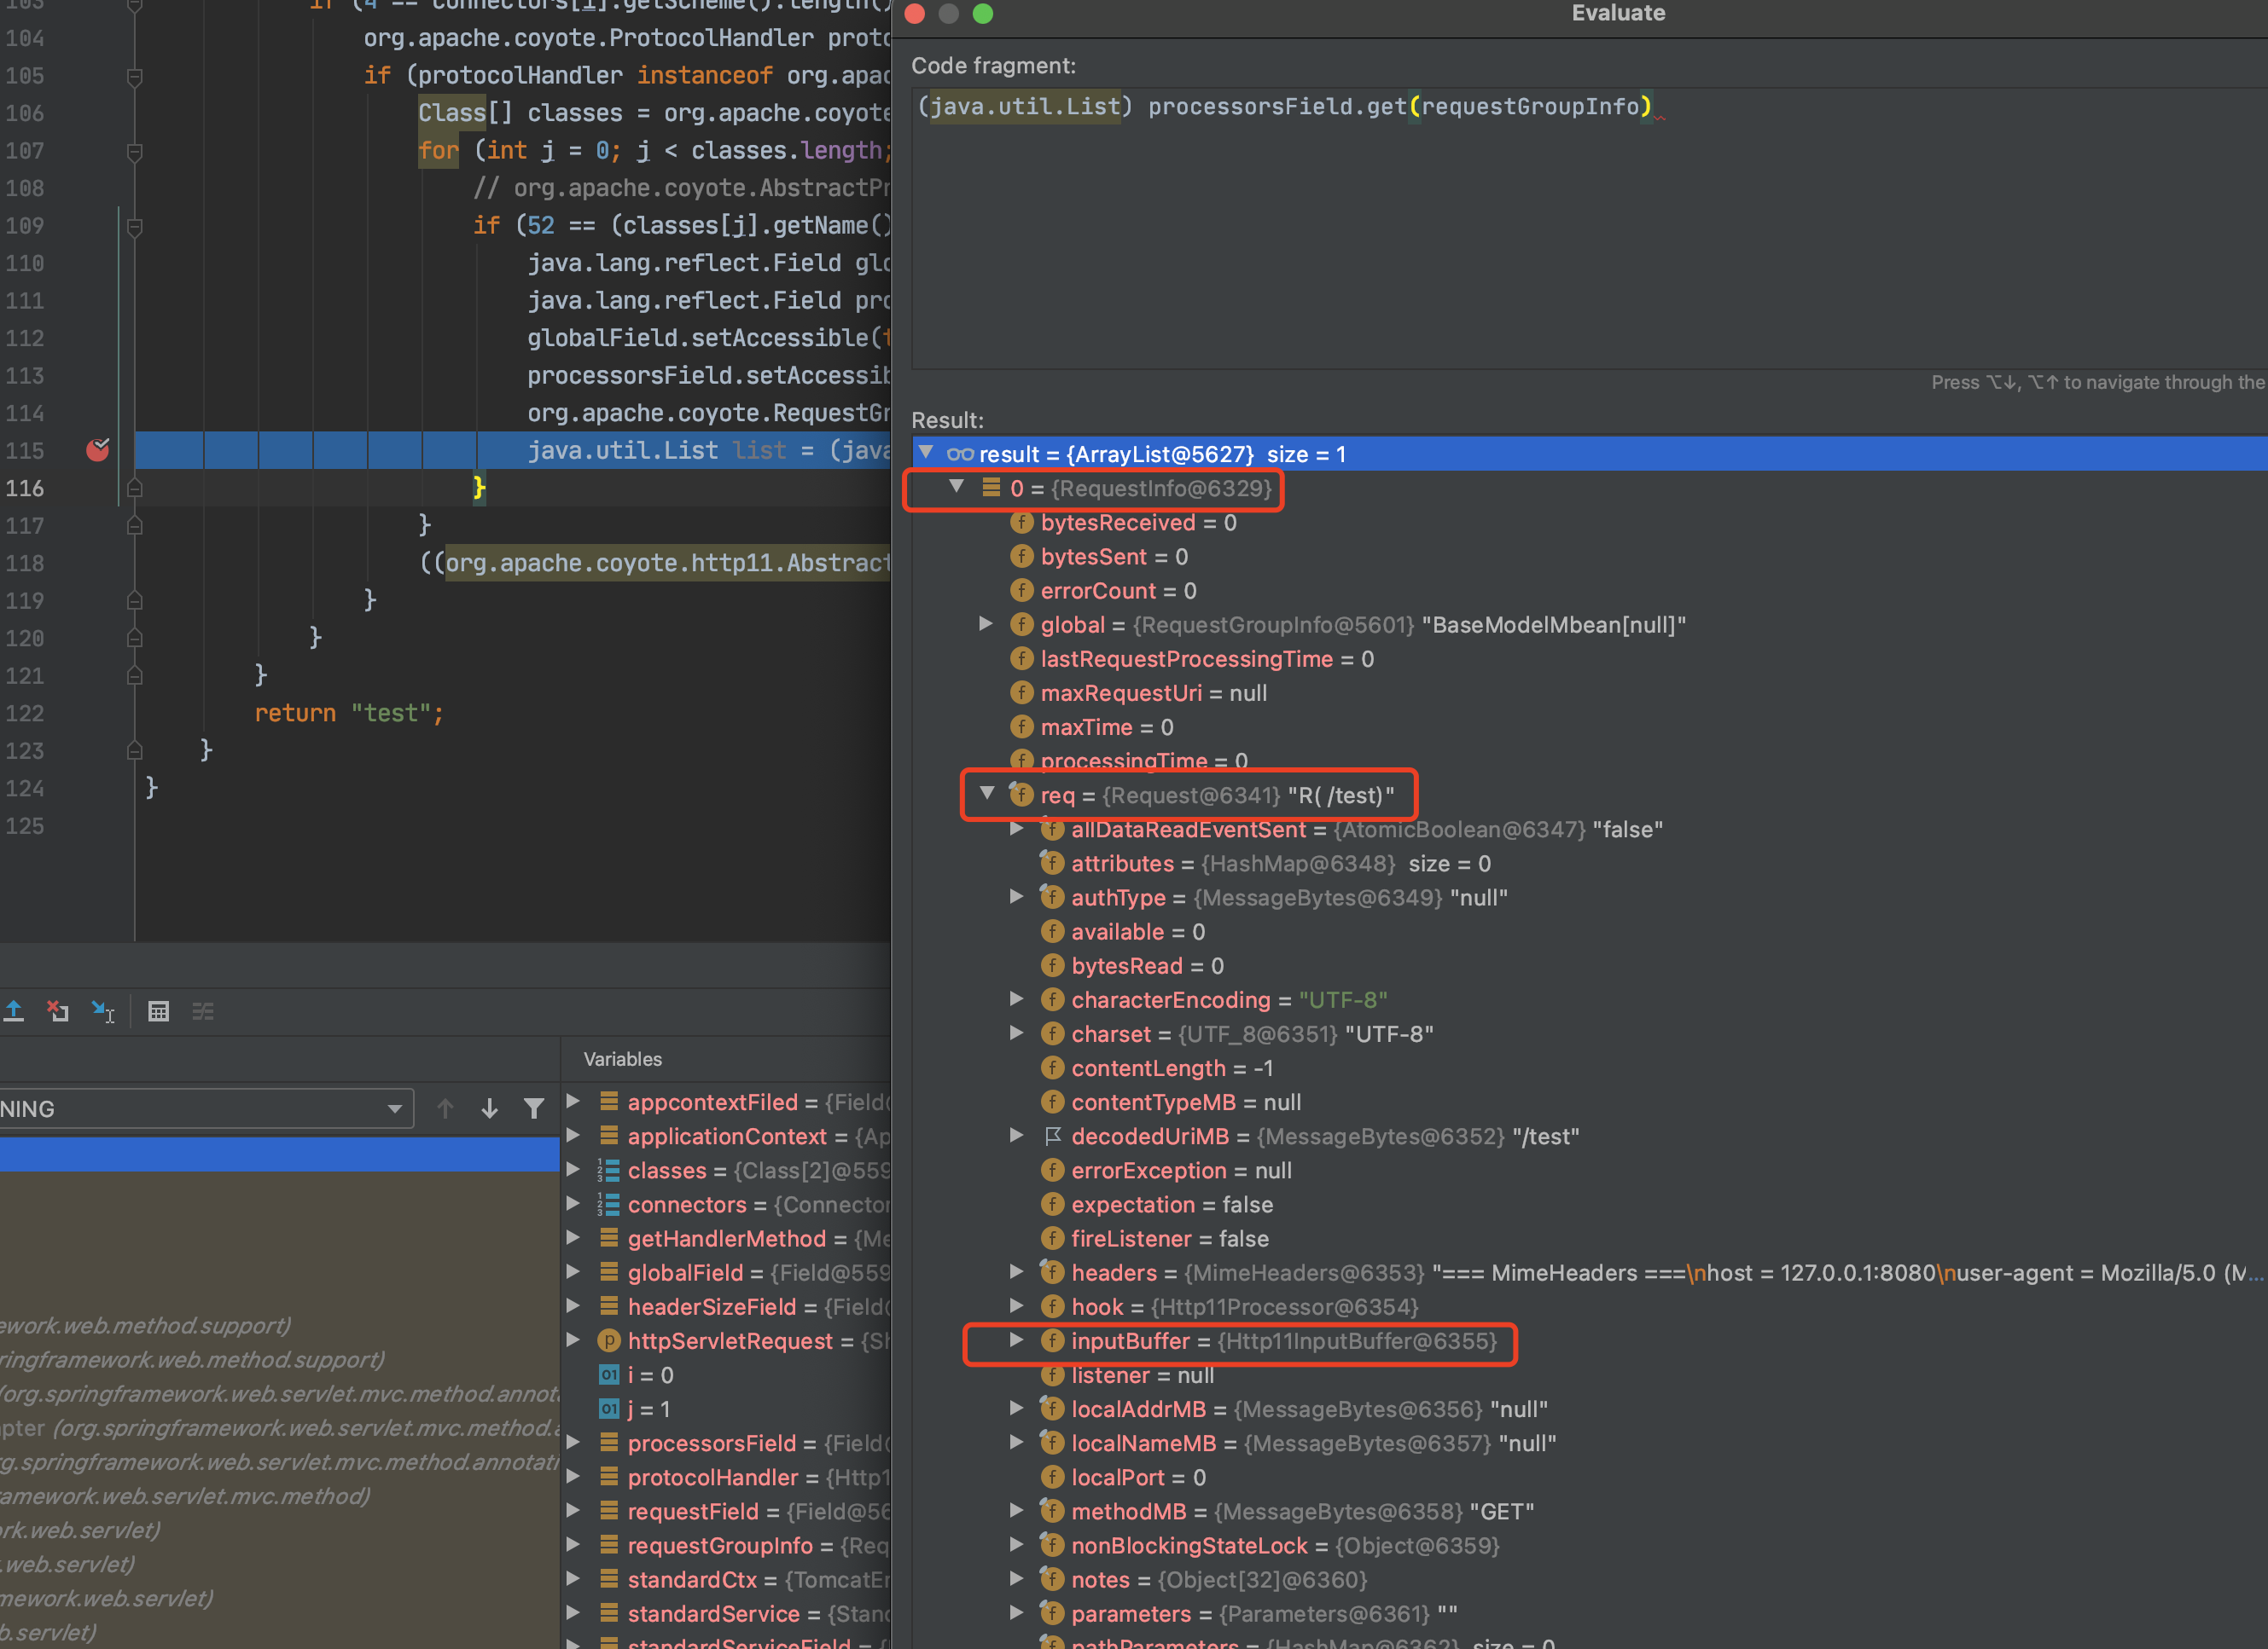The image size is (2268, 1649).
Task: Expand the headers MimeHeaders@6353 field
Action: coord(1017,1271)
